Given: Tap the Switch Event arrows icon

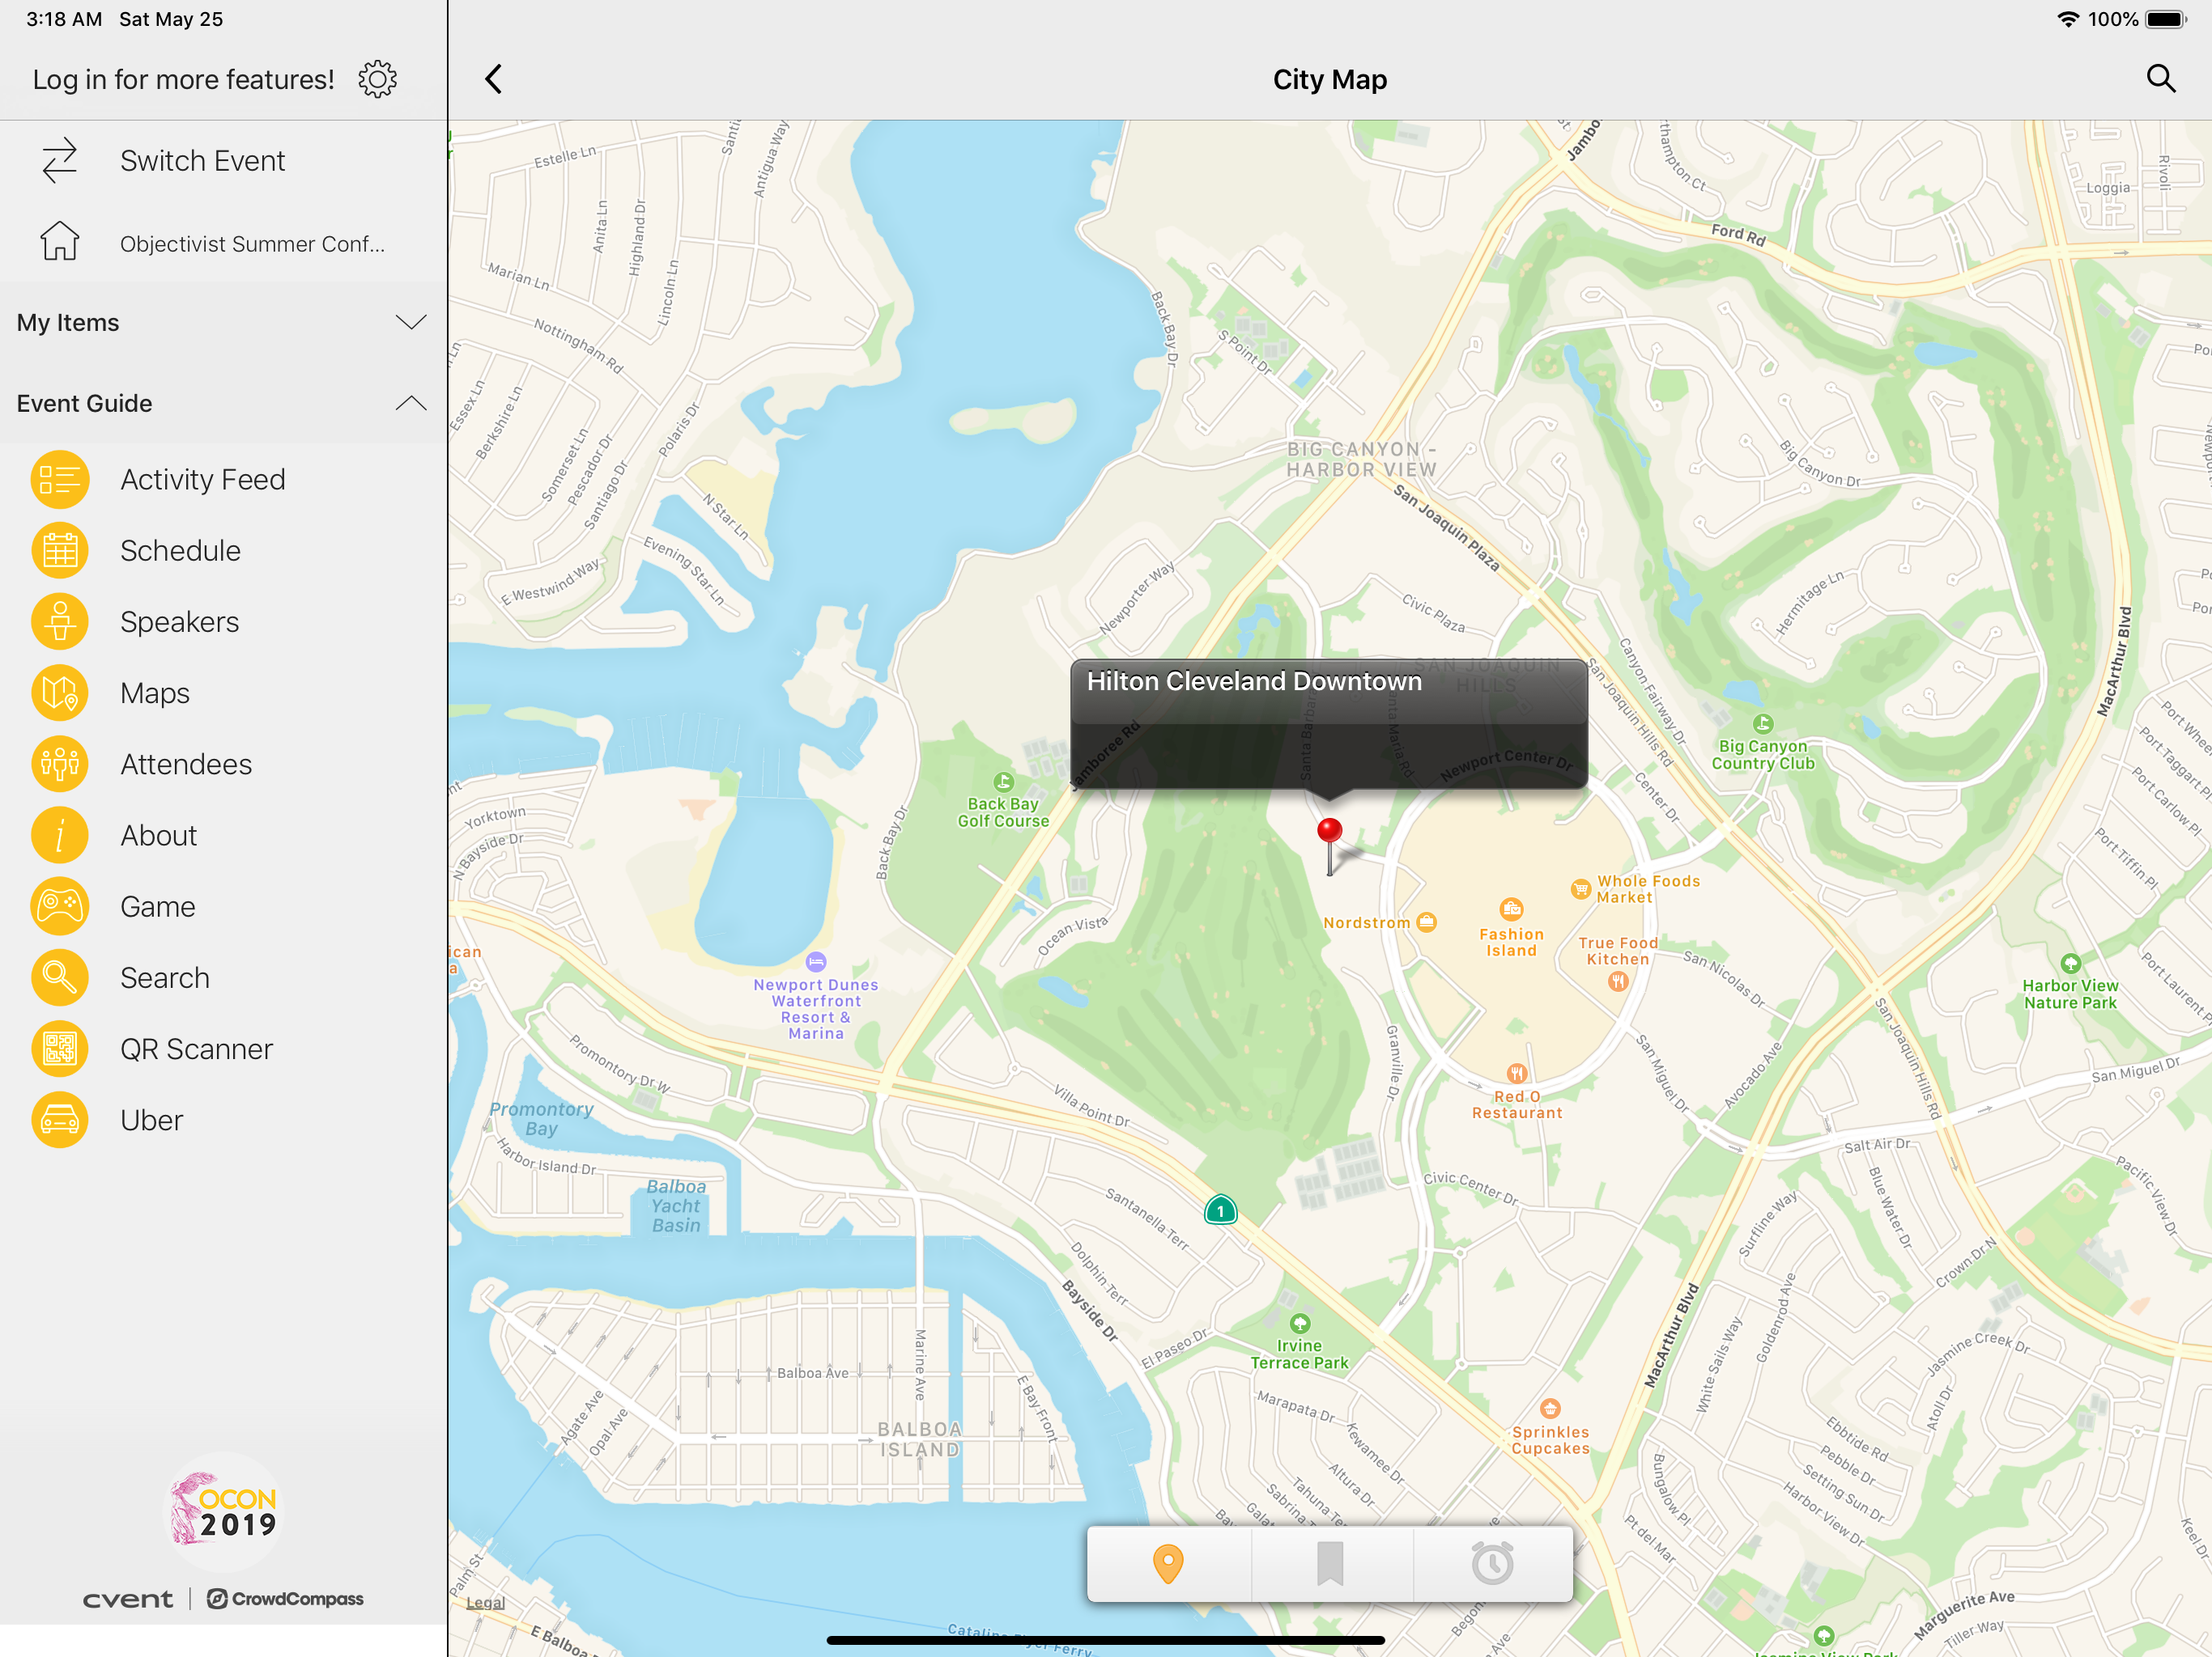Looking at the screenshot, I should pos(60,160).
